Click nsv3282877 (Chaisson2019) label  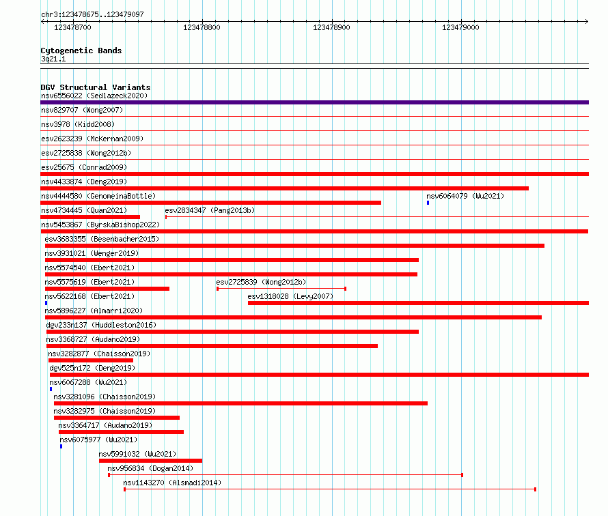[x=99, y=354]
